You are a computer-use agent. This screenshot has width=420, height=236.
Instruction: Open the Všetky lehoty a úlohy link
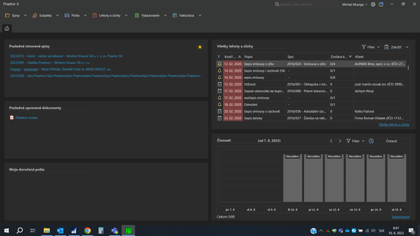(393, 124)
